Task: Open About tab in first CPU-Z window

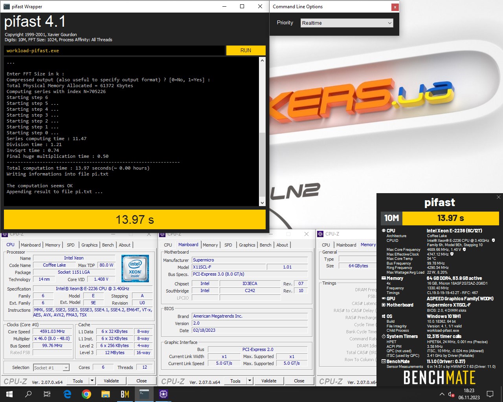Action: tap(125, 245)
